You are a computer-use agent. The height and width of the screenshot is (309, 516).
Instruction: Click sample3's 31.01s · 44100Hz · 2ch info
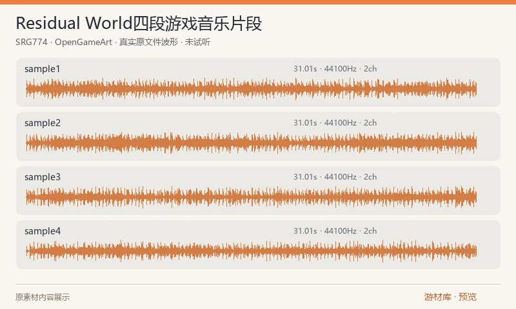tap(335, 177)
